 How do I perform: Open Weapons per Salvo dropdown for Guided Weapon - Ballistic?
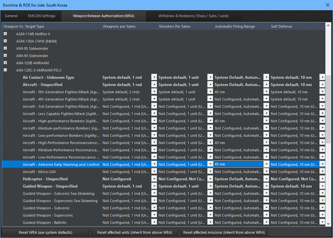154,222
